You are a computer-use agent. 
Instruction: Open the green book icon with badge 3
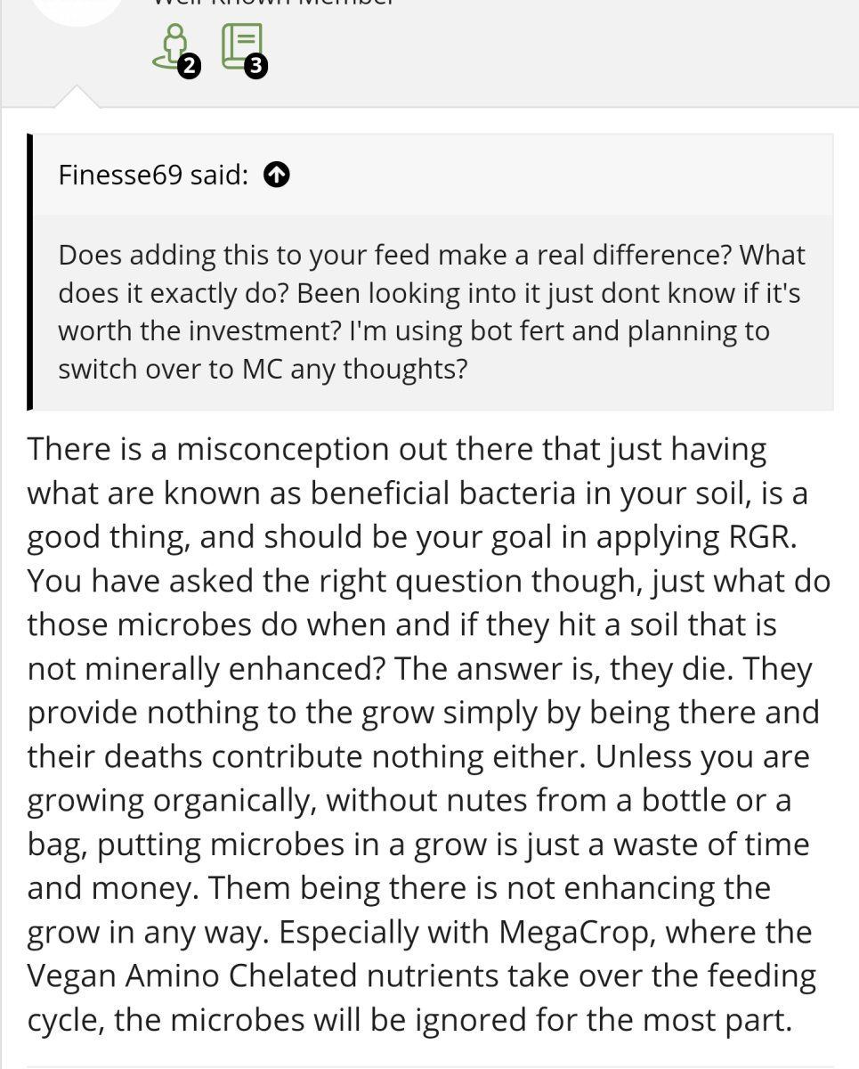point(242,46)
